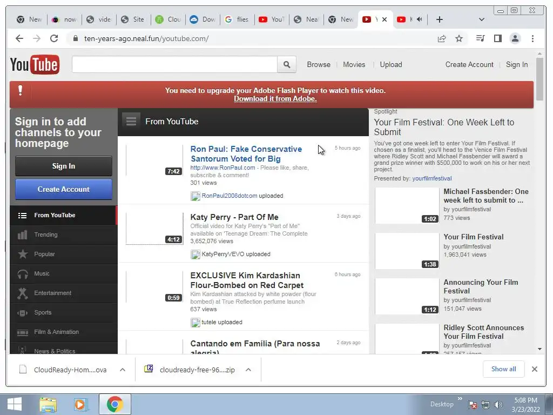This screenshot has height=415, width=553.
Task: Switch to the Clou tab
Action: (x=168, y=19)
